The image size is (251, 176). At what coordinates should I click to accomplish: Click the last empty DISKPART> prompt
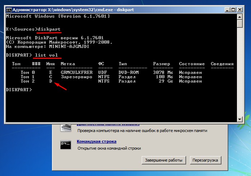tap(19, 90)
